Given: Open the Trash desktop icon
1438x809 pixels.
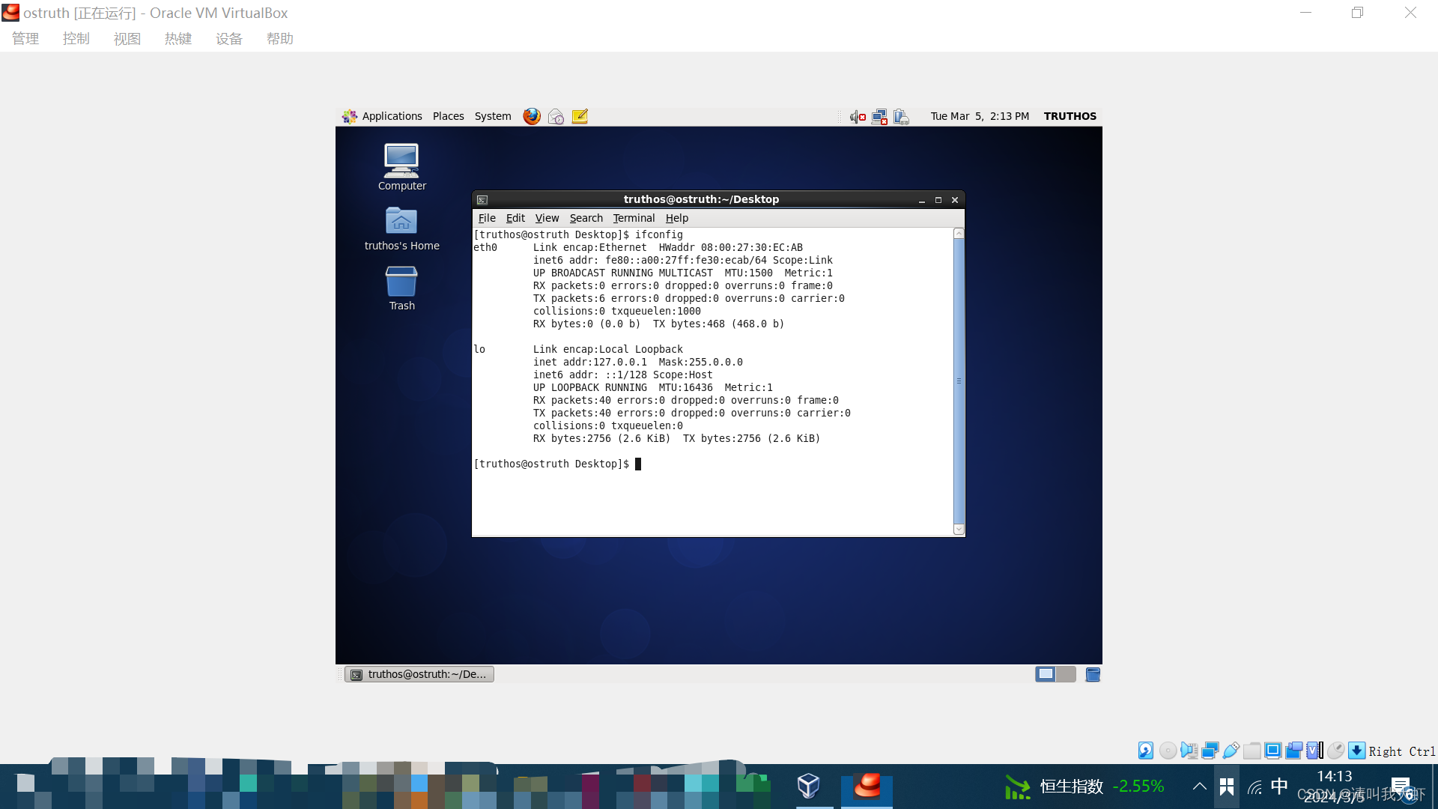Looking at the screenshot, I should [401, 288].
